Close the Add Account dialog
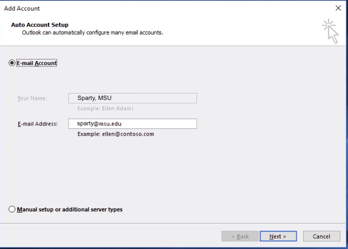The width and height of the screenshot is (348, 249). (x=338, y=8)
